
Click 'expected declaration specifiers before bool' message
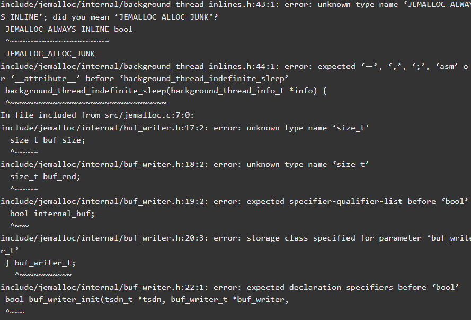(x=353, y=287)
